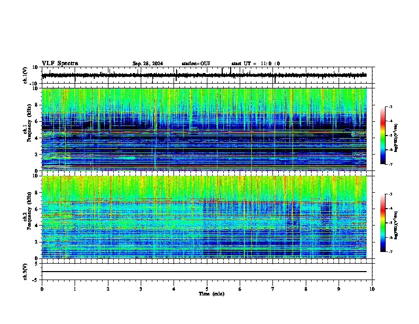Viewport: 419px width, 324px height.
Task: Click inside the ch.1 spectrogram panel
Action: click(x=204, y=129)
